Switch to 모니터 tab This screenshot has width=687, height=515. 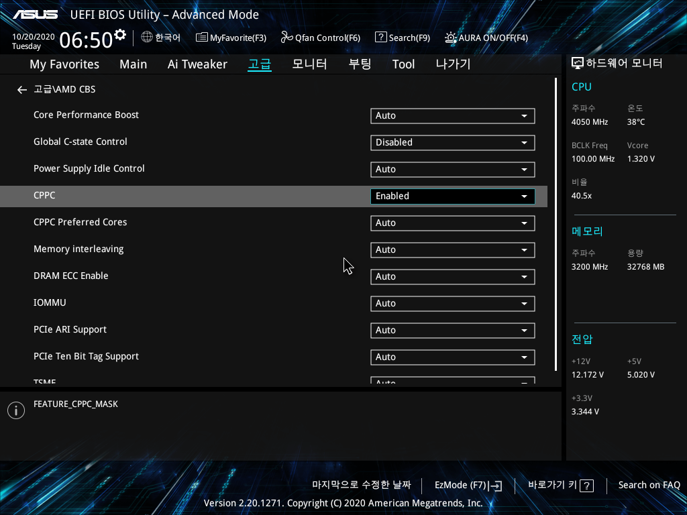[x=310, y=64]
